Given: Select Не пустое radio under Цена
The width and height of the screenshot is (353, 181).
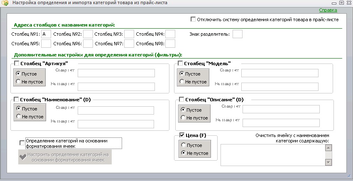Looking at the screenshot, I should tap(183, 153).
